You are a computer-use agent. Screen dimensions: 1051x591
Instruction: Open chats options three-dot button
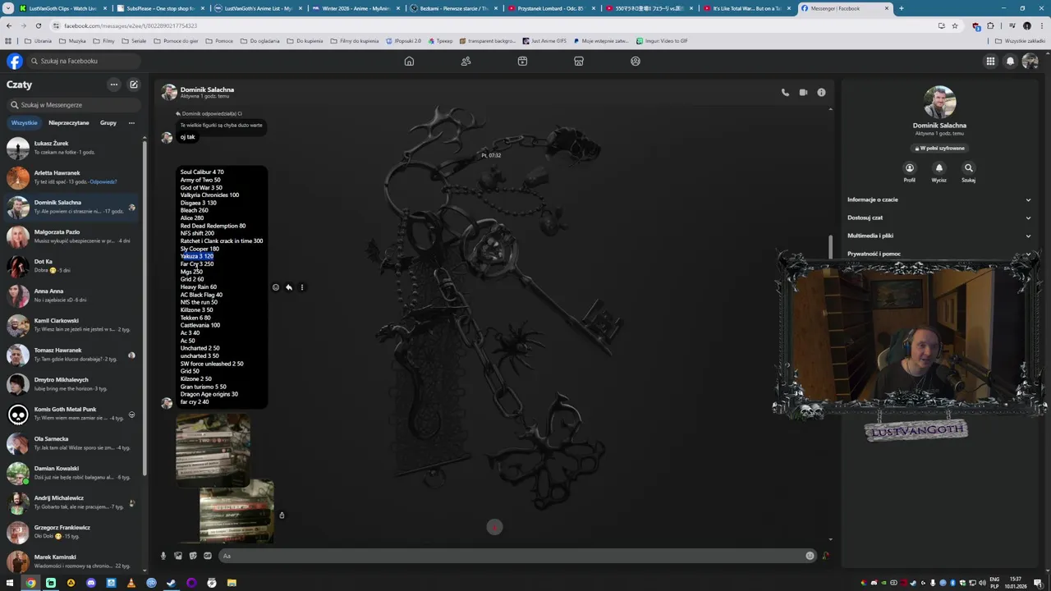[114, 85]
